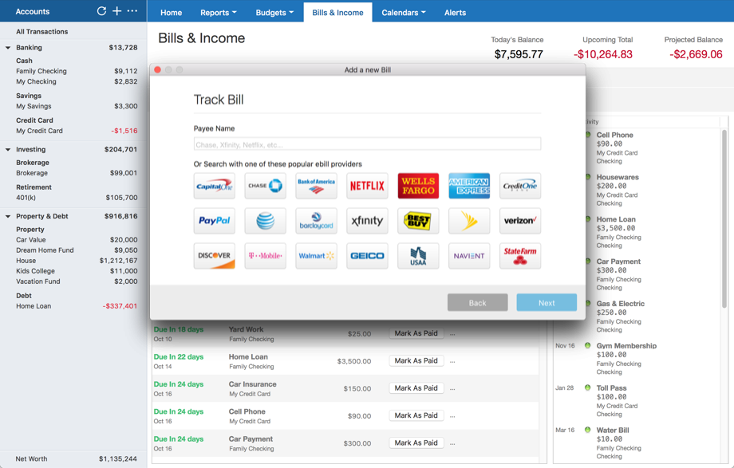Select the GEICO biller logo
734x468 pixels.
(x=367, y=256)
